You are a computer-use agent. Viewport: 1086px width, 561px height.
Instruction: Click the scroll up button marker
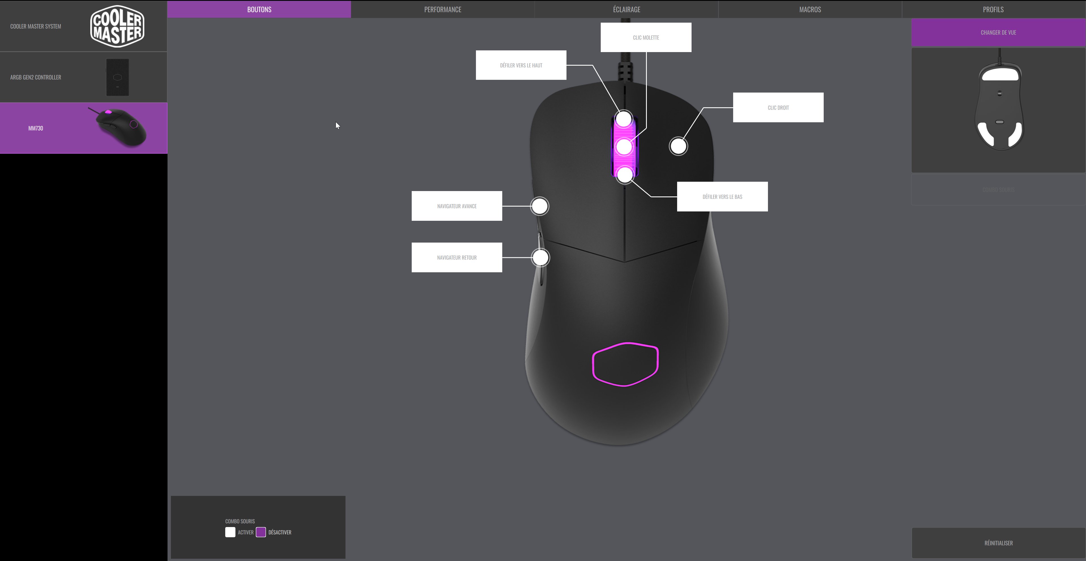point(624,119)
